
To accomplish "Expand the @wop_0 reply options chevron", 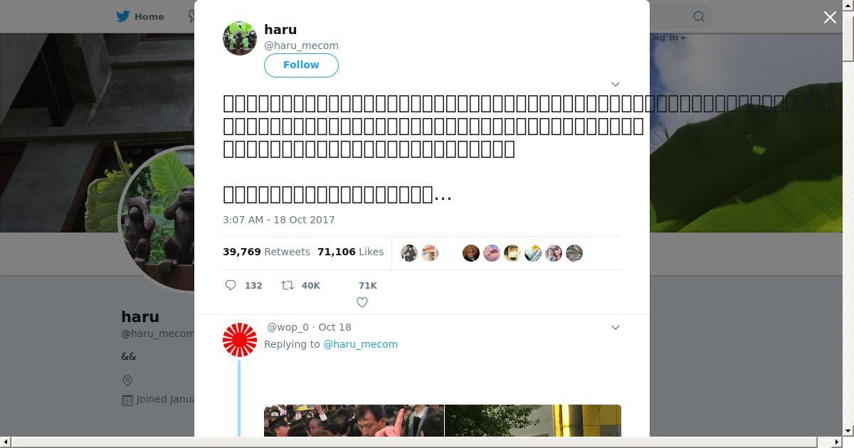I will [616, 327].
